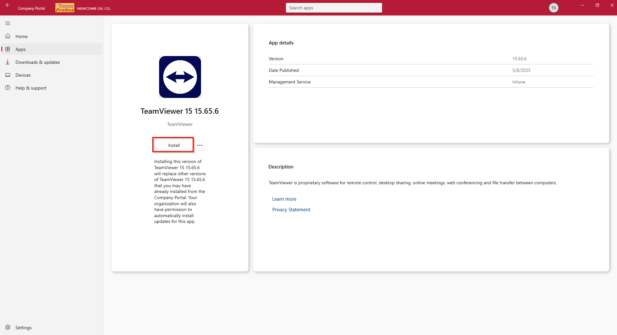Close the Company Portal window
617x335 pixels.
coord(612,5)
